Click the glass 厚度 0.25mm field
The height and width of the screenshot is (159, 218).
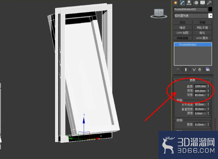pos(200,125)
